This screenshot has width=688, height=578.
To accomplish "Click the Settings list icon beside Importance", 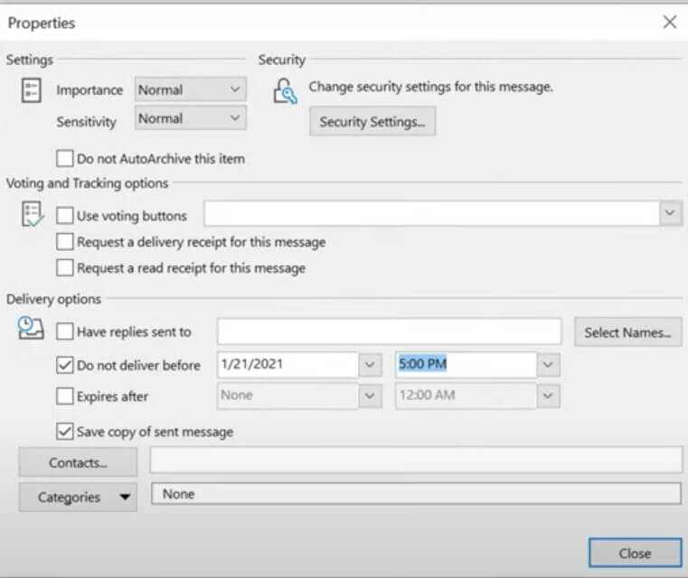I will [32, 90].
